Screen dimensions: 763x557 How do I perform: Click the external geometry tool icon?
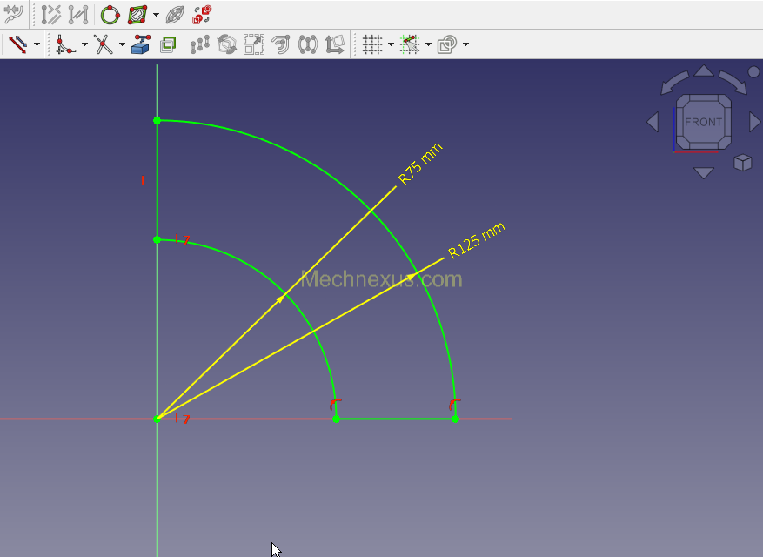141,44
